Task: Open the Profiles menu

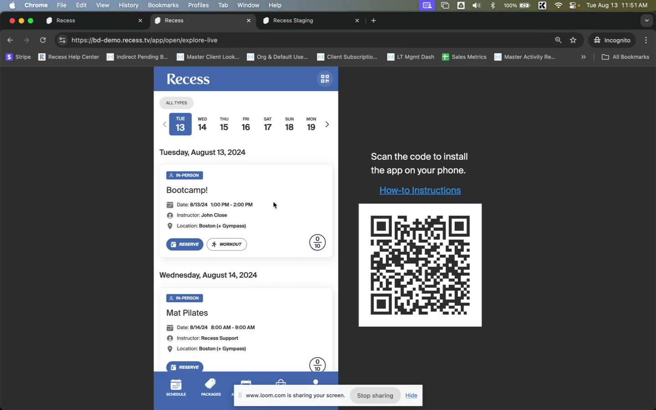Action: tap(198, 5)
